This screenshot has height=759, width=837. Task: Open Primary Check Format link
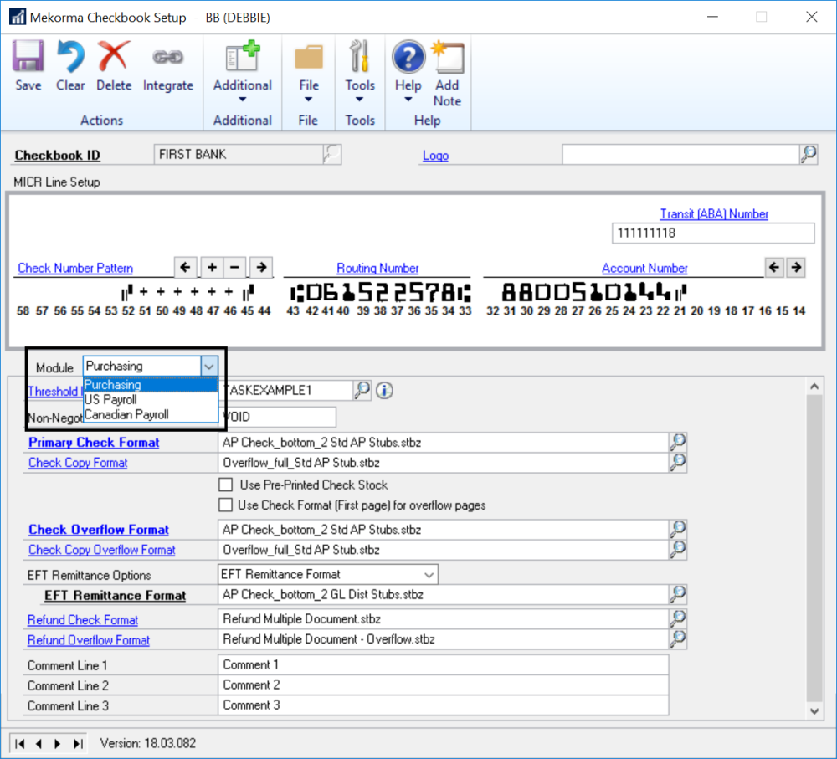[94, 443]
